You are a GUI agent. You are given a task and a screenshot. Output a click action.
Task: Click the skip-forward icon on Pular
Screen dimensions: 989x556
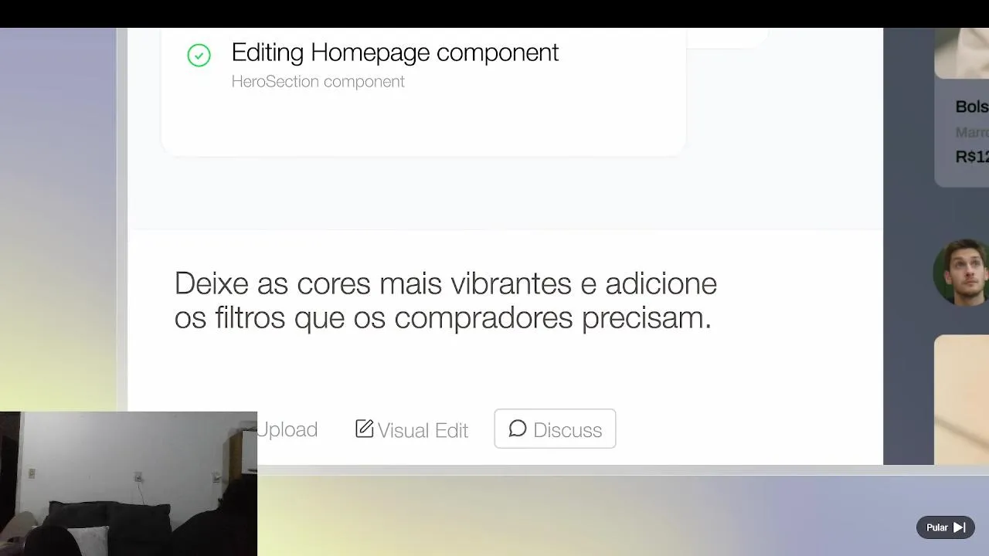point(959,527)
